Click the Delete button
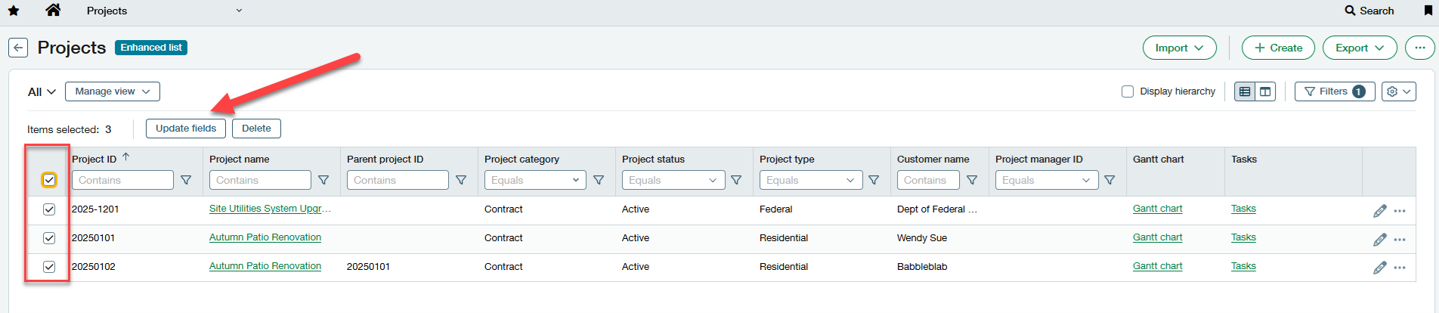1439x313 pixels. (256, 129)
